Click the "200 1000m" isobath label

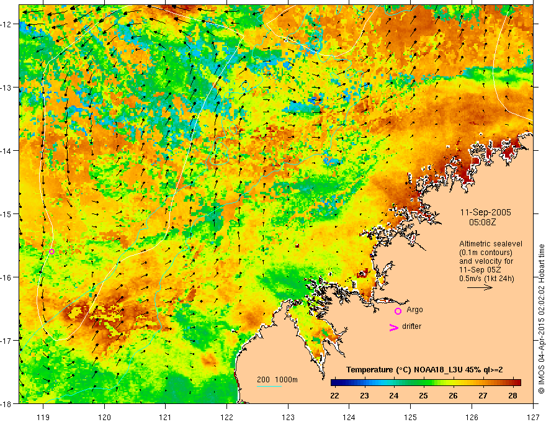pos(277,380)
